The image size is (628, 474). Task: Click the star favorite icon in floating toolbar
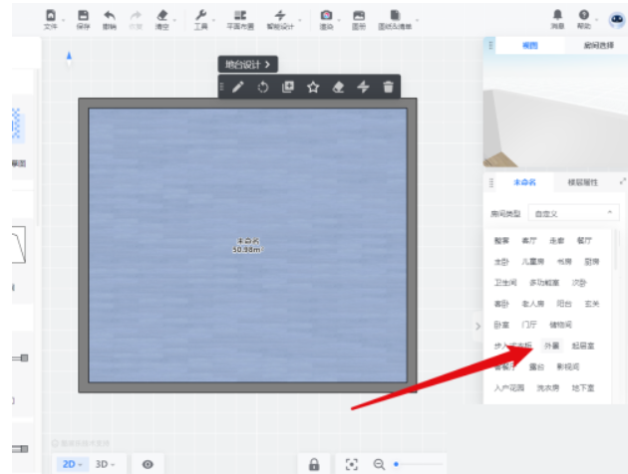pos(313,87)
